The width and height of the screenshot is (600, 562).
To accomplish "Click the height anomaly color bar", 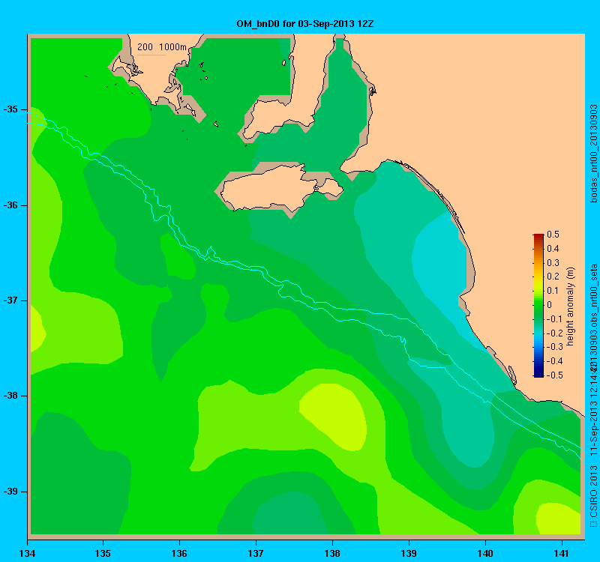I will (x=538, y=305).
